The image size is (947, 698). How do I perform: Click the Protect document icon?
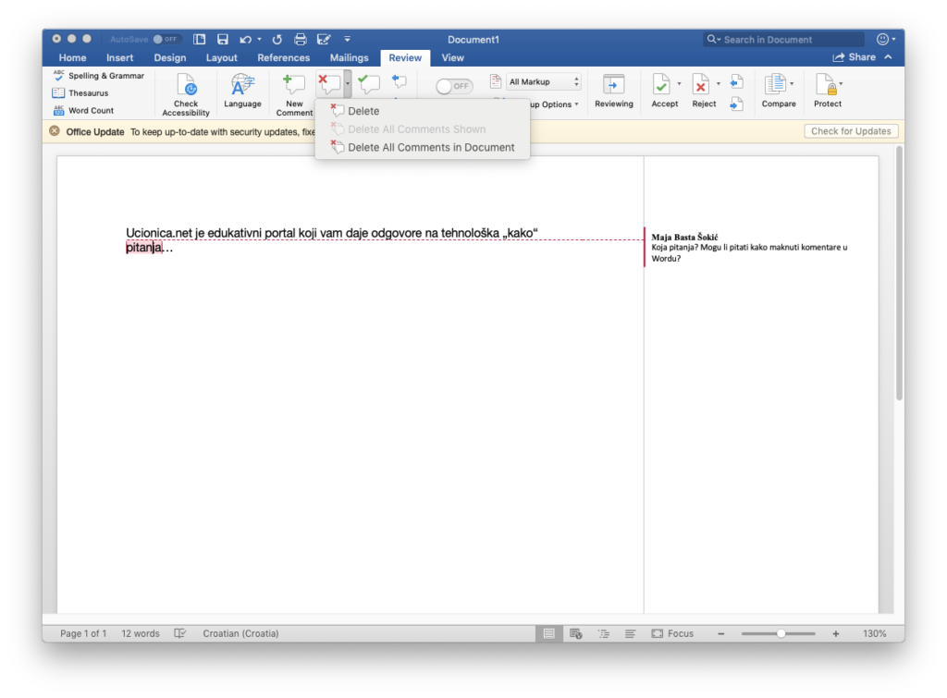point(825,85)
